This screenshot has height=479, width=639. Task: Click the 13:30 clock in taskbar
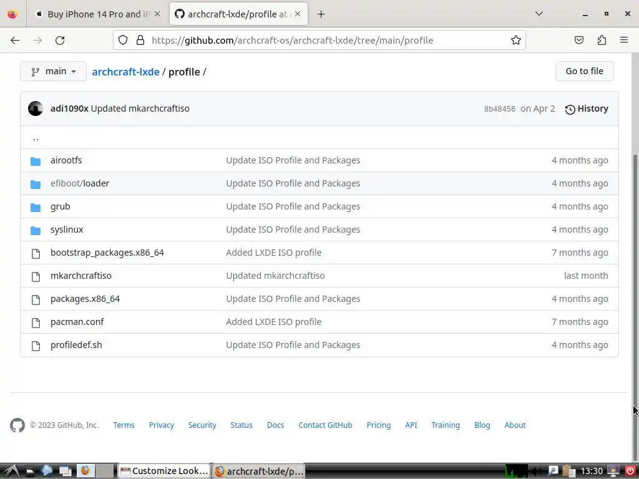click(592, 472)
